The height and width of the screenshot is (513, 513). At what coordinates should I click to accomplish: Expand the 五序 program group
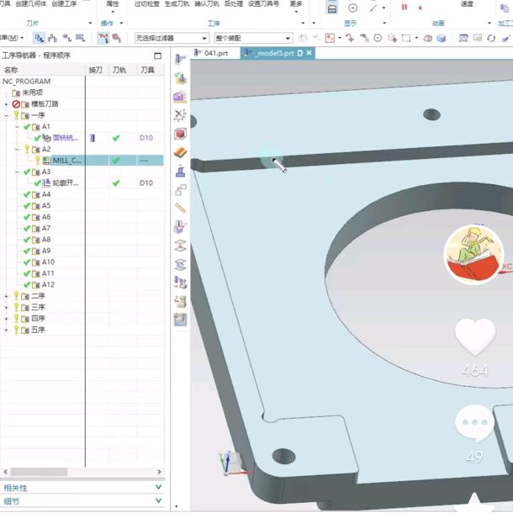[x=7, y=331]
